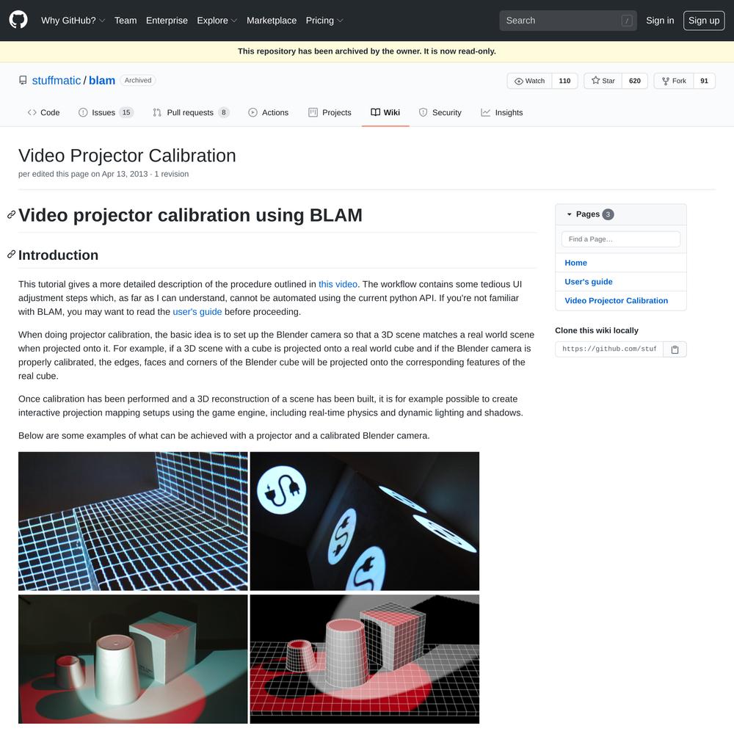
Task: Switch to the Code tab
Action: click(x=43, y=112)
